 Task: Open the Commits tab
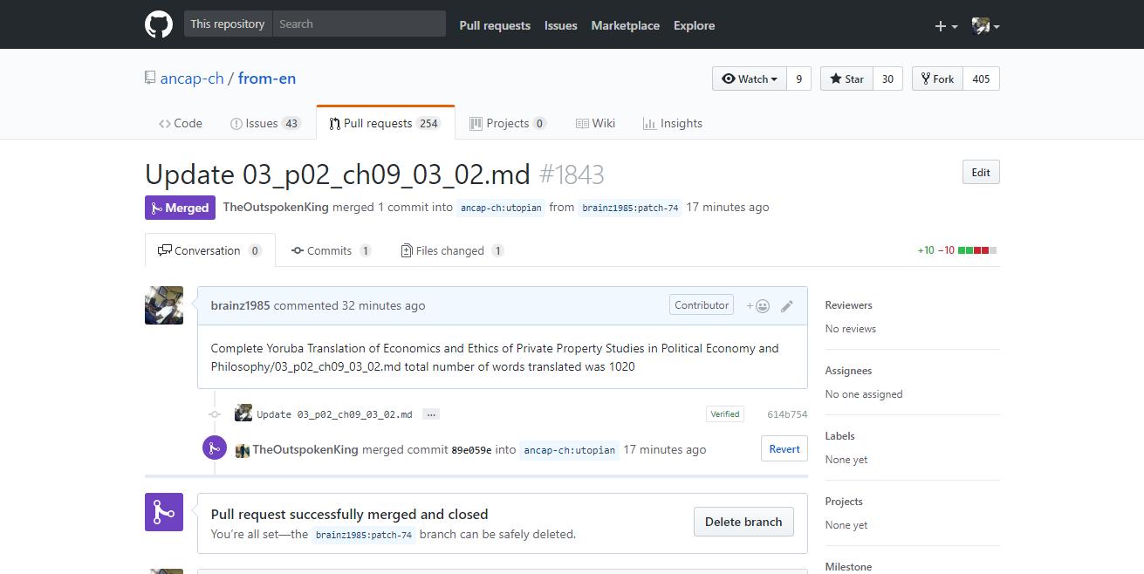coord(330,250)
